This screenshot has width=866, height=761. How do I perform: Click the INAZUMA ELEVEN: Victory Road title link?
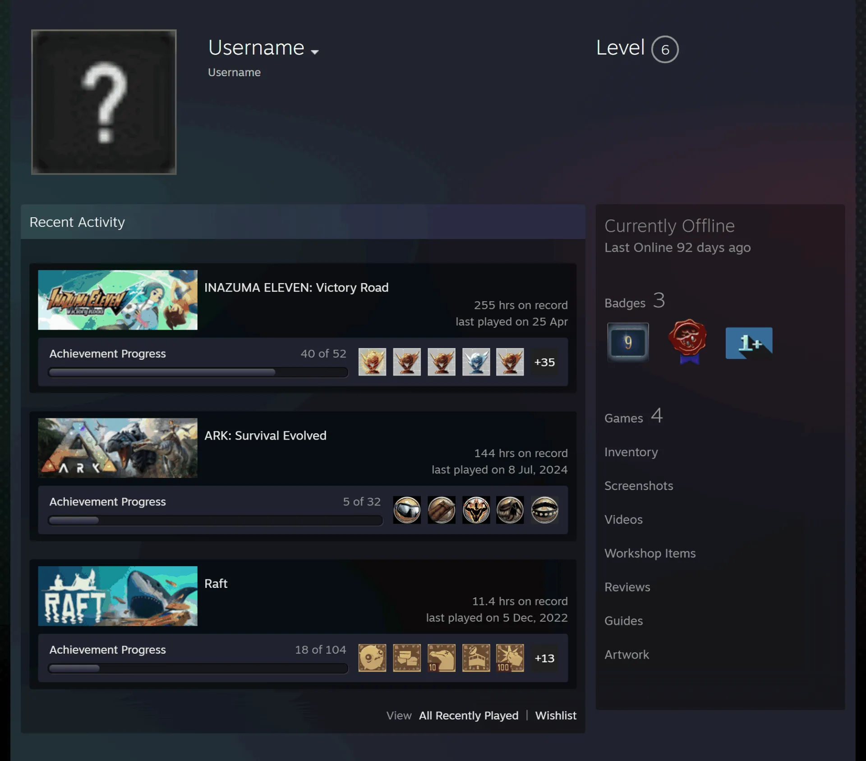[296, 288]
